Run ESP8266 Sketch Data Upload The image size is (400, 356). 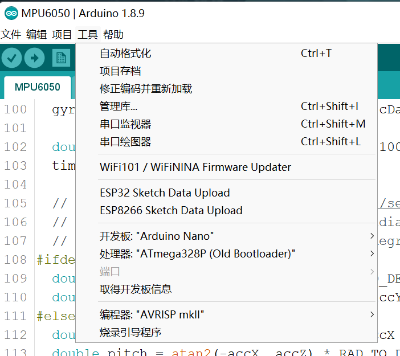pos(226,211)
